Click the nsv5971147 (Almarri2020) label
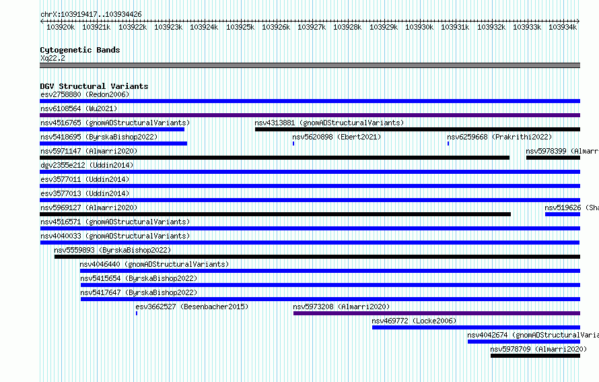 (x=89, y=151)
